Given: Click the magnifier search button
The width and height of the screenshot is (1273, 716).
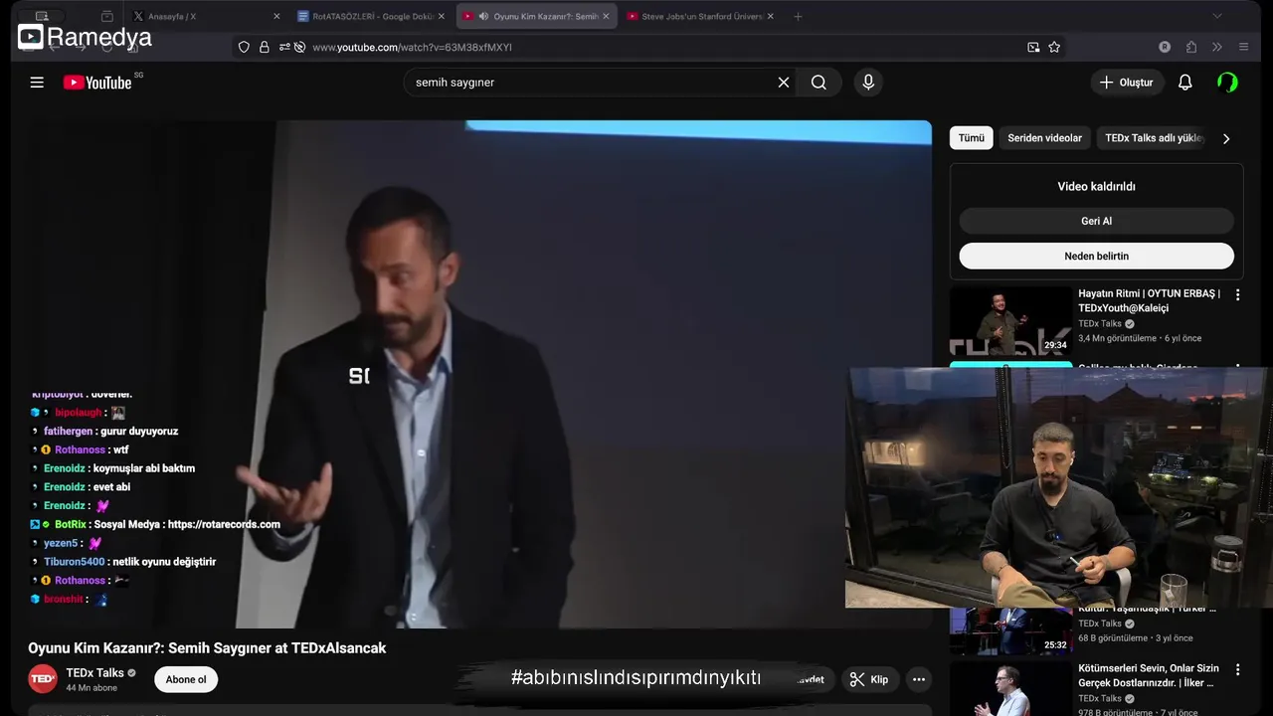Looking at the screenshot, I should (818, 83).
